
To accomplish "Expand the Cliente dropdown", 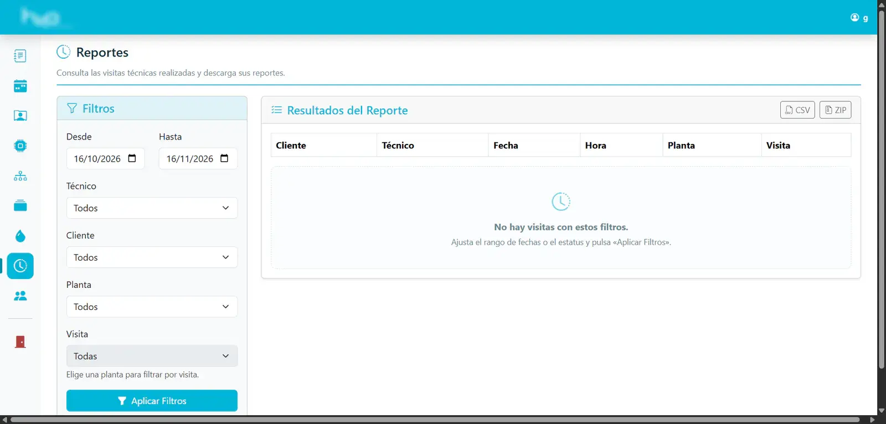I will coord(152,257).
